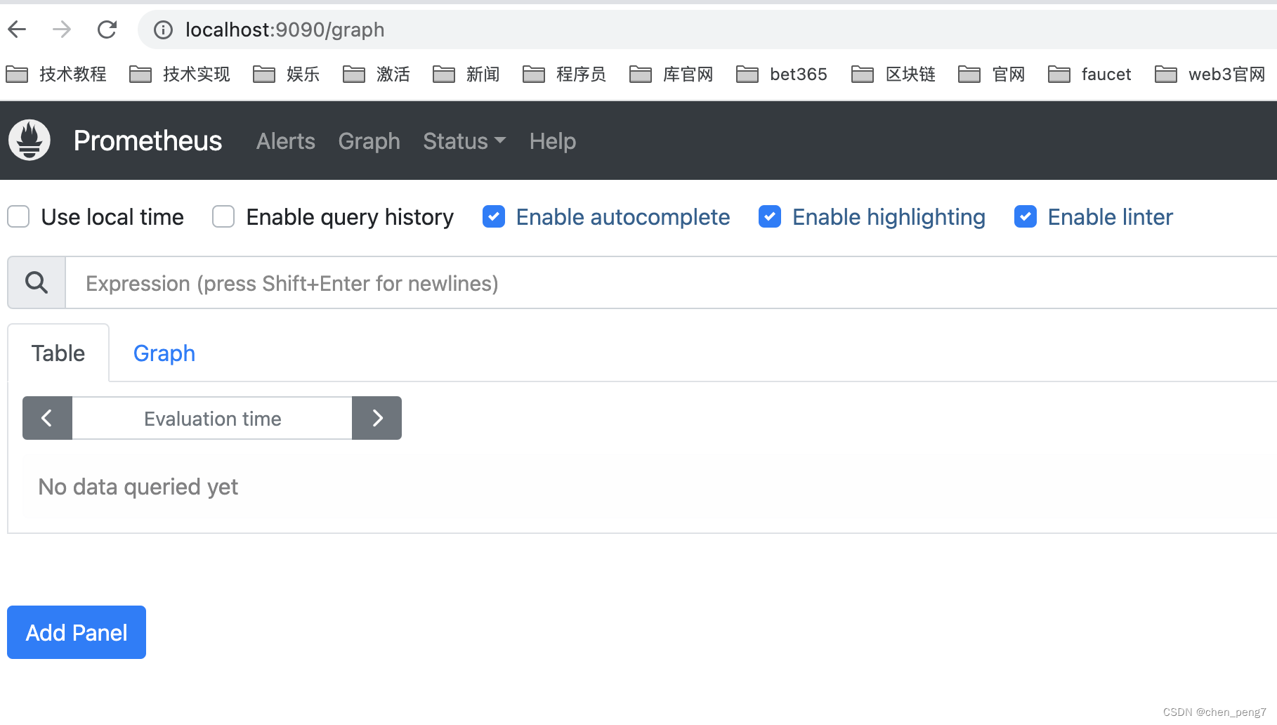The width and height of the screenshot is (1277, 725).
Task: Switch to the Graph panel tab
Action: point(164,353)
